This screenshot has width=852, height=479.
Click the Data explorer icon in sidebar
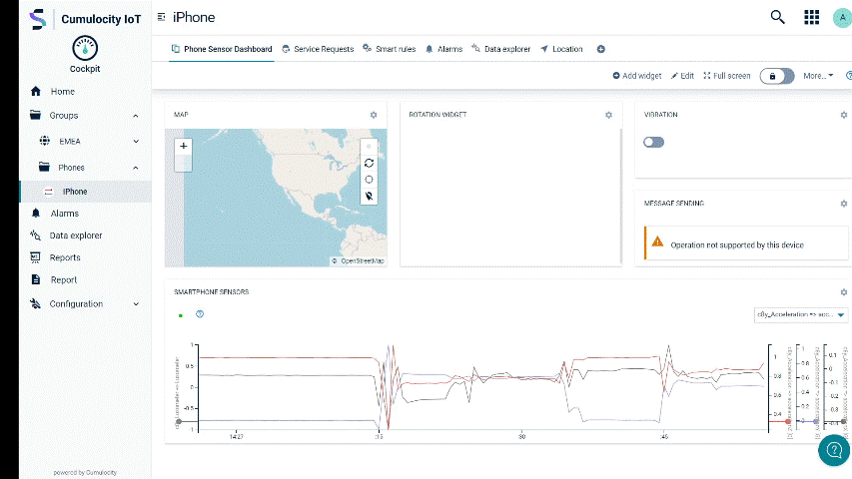point(35,236)
